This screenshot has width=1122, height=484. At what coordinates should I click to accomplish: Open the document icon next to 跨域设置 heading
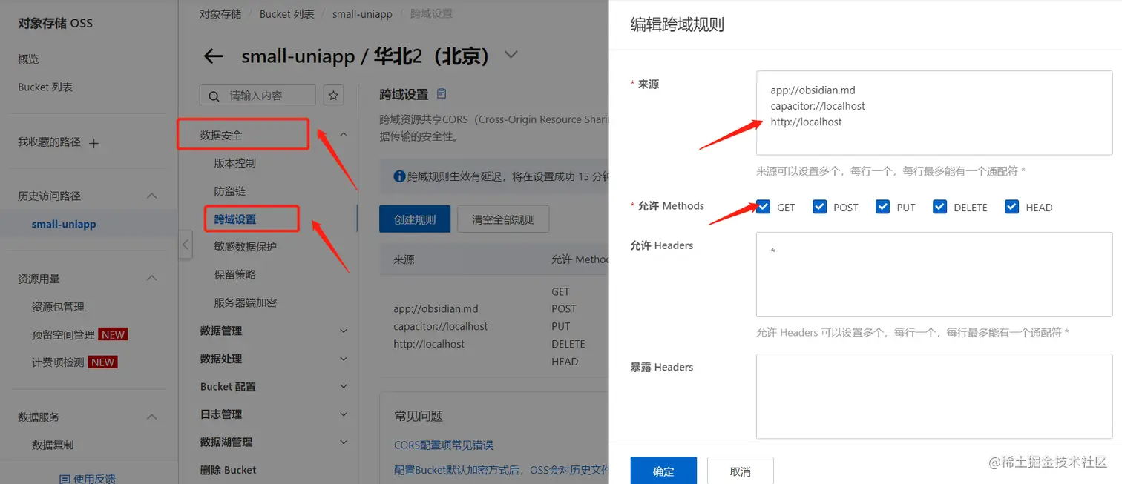442,94
